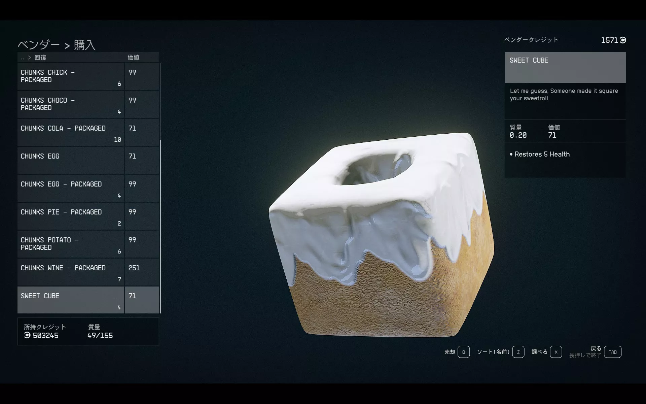Viewport: 646px width, 404px height.
Task: Select CHUNKS POTATO - PACKAGED item
Action: tap(88, 244)
